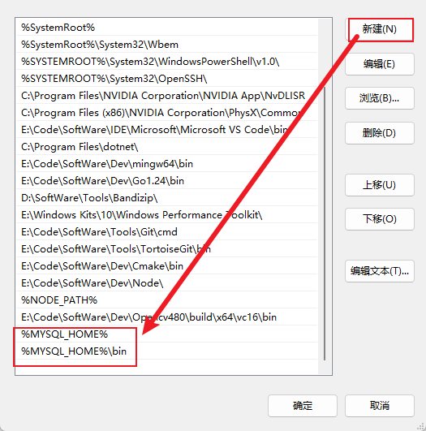Select the System32\OpenSSH\ path entry
Screen dimensions: 426x431
coord(167,79)
